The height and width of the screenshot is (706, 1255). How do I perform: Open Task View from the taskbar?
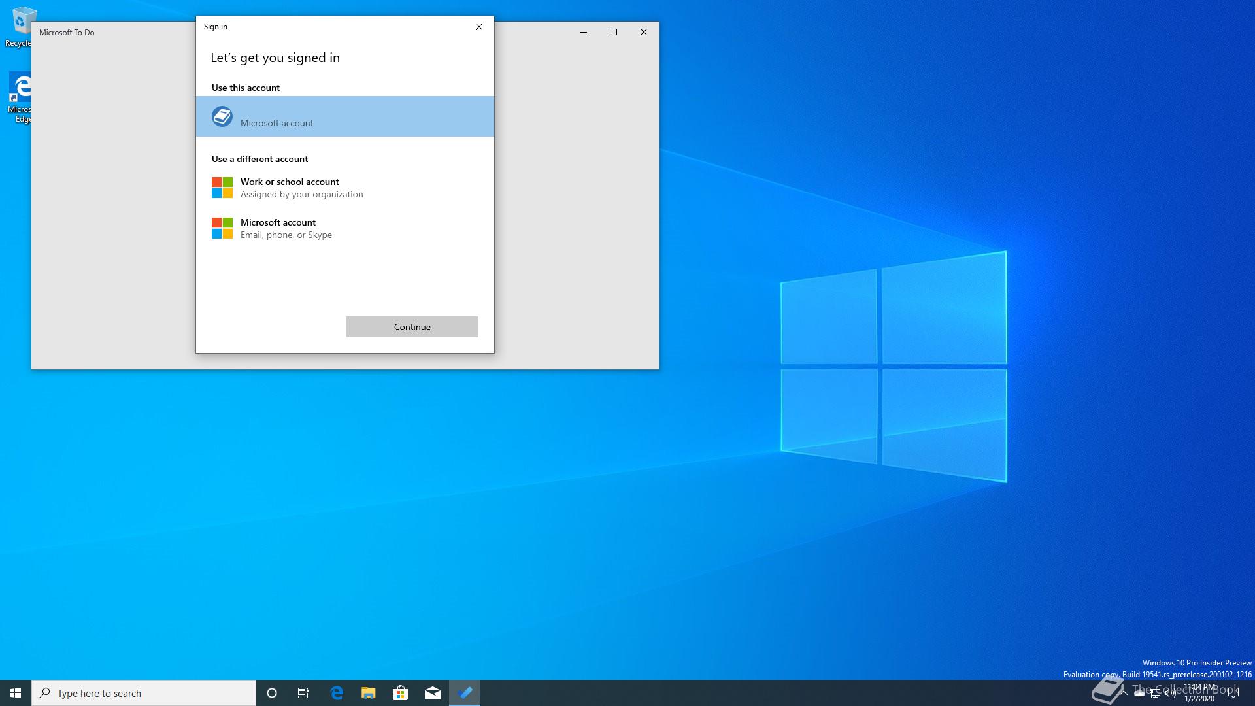click(303, 693)
